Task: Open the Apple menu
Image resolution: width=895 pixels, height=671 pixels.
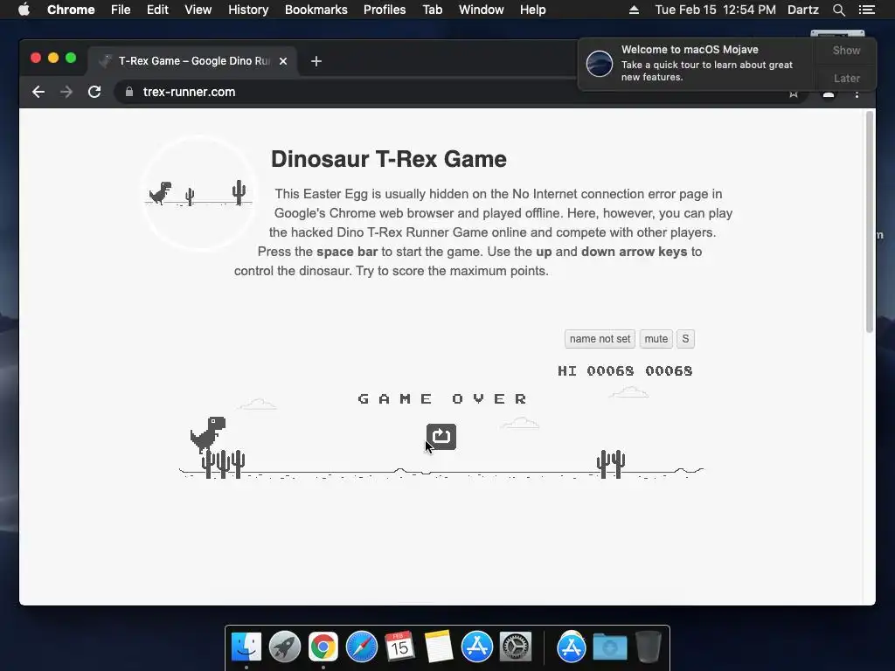Action: 24,10
